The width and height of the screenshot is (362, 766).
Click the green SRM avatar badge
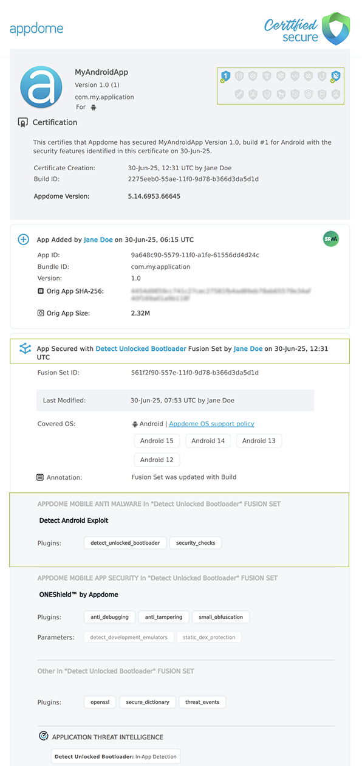[330, 239]
